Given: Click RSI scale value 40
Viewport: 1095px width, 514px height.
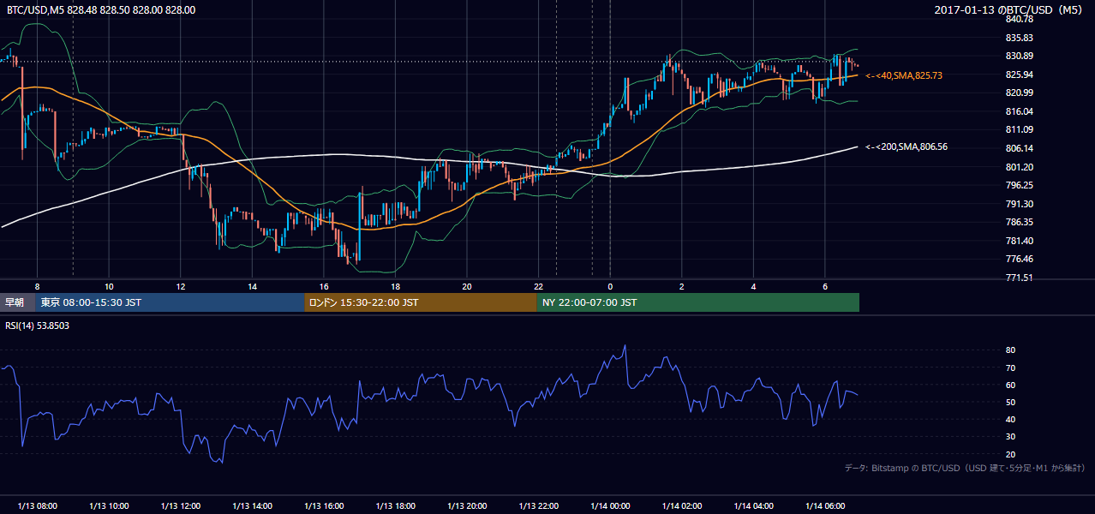Looking at the screenshot, I should click(1010, 419).
